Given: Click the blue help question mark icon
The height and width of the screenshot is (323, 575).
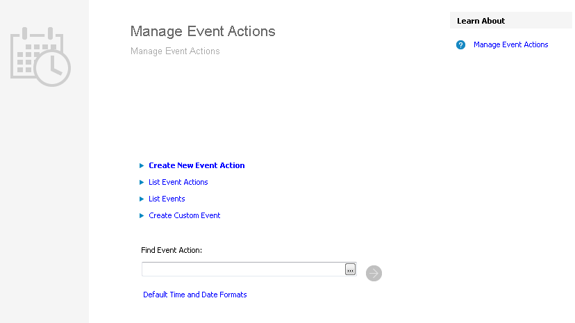Looking at the screenshot, I should [x=460, y=45].
